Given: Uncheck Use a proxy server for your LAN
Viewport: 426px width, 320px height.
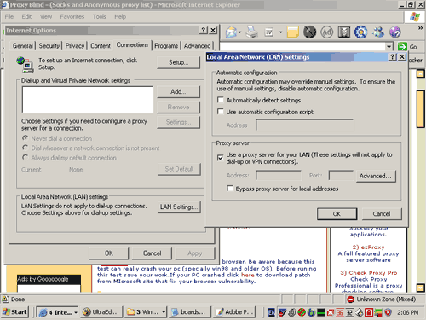Looking at the screenshot, I should point(220,158).
